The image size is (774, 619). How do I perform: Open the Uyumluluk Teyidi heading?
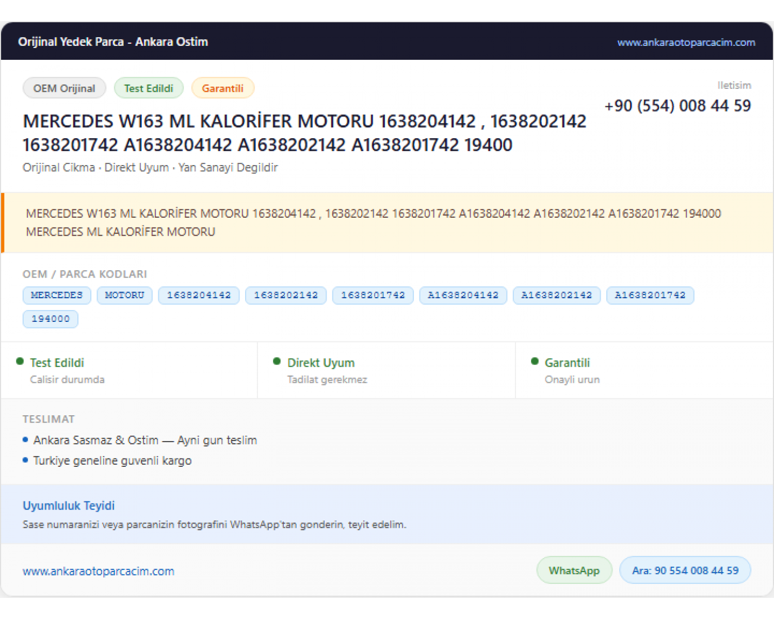click(69, 506)
